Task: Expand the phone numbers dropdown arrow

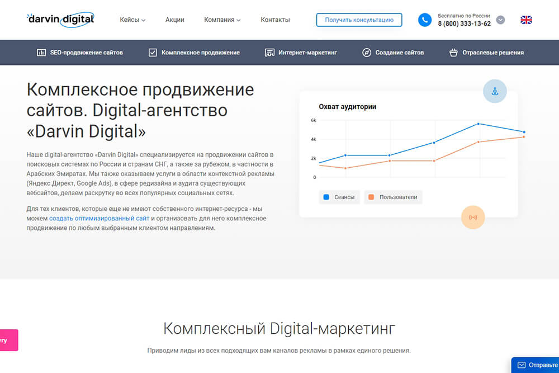Action: pyautogui.click(x=500, y=20)
